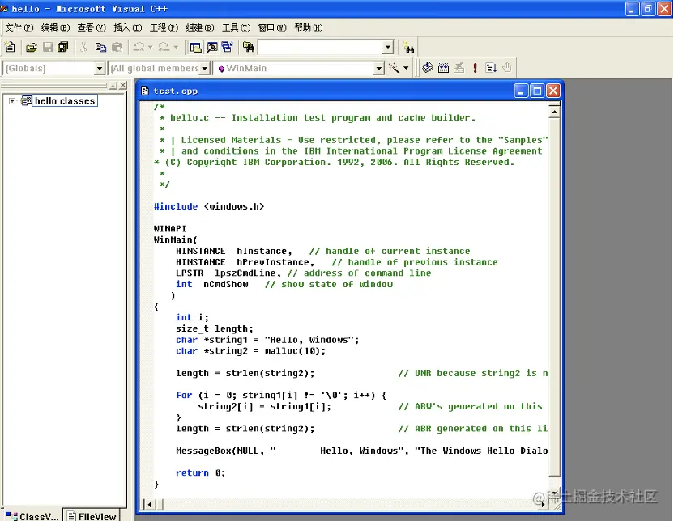
Task: Switch to the ClassView tab
Action: pos(32,516)
